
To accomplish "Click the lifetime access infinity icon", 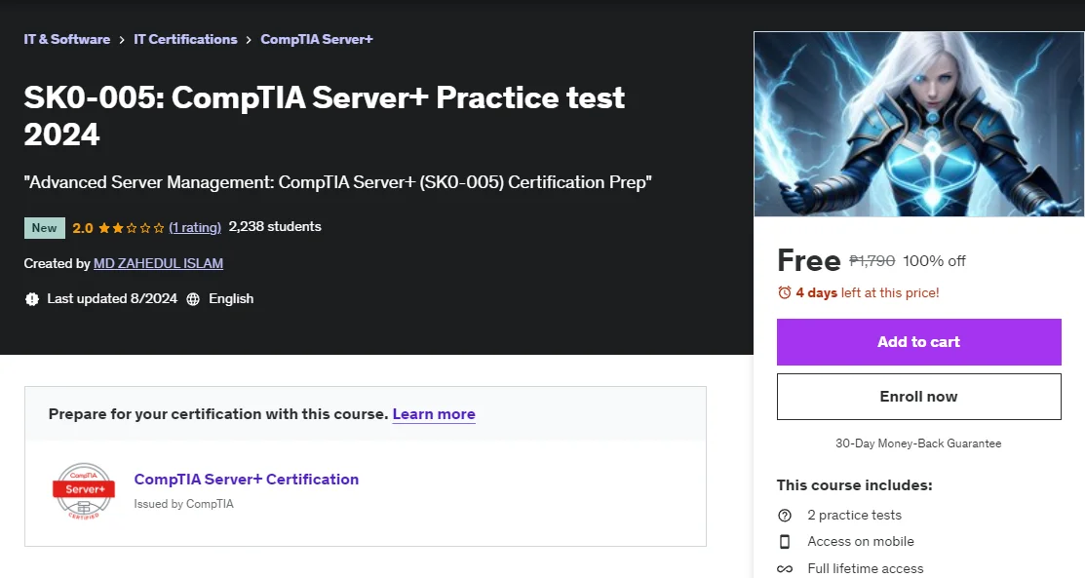I will click(785, 569).
